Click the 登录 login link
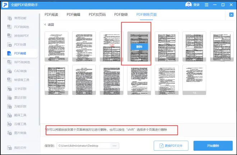This screenshot has height=155, width=237. tap(196, 5)
